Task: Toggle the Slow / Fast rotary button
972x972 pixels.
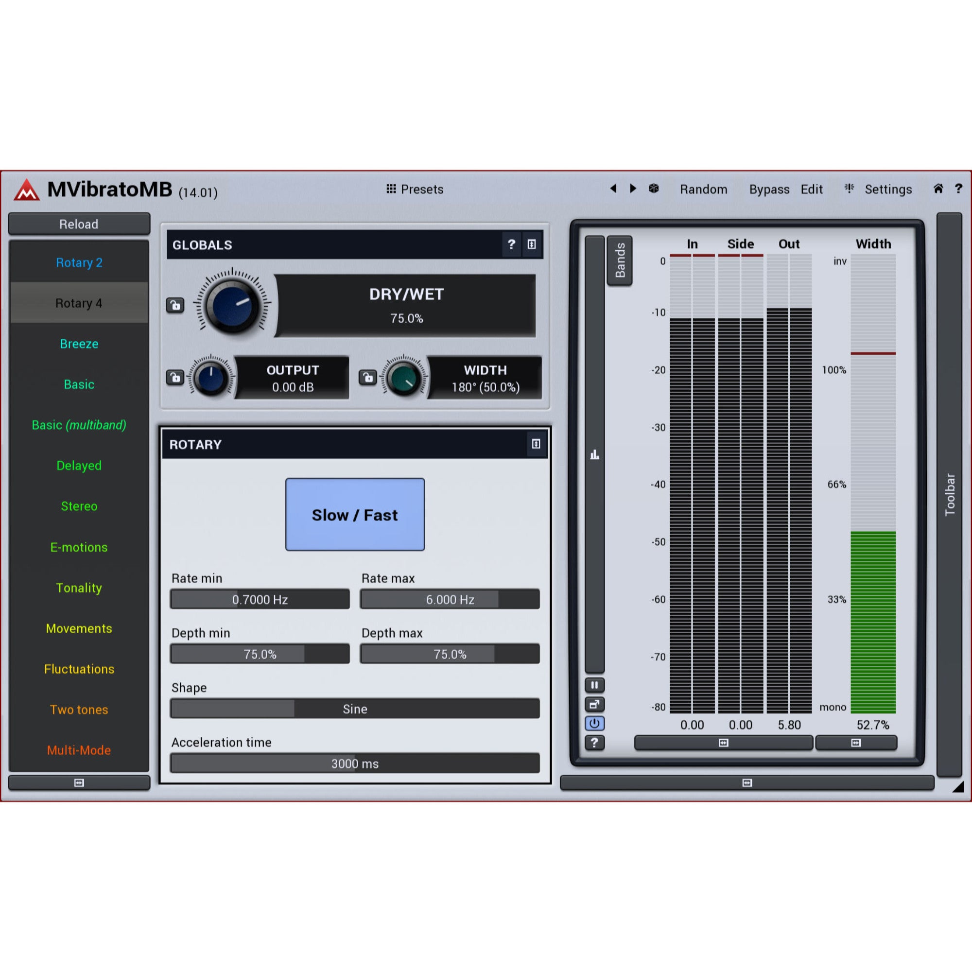Action: [x=355, y=515]
